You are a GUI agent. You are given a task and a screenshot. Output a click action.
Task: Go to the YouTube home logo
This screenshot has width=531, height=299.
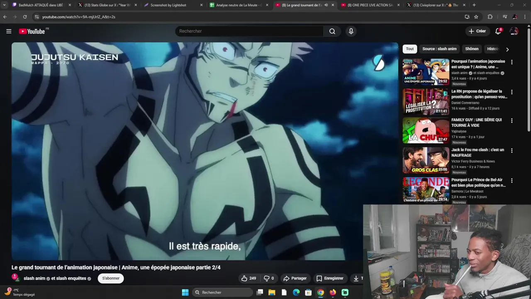pyautogui.click(x=32, y=31)
